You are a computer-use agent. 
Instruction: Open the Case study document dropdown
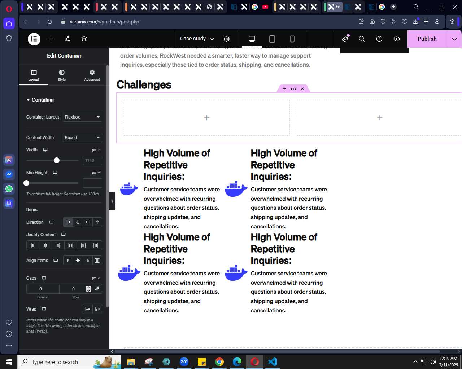[x=197, y=39]
